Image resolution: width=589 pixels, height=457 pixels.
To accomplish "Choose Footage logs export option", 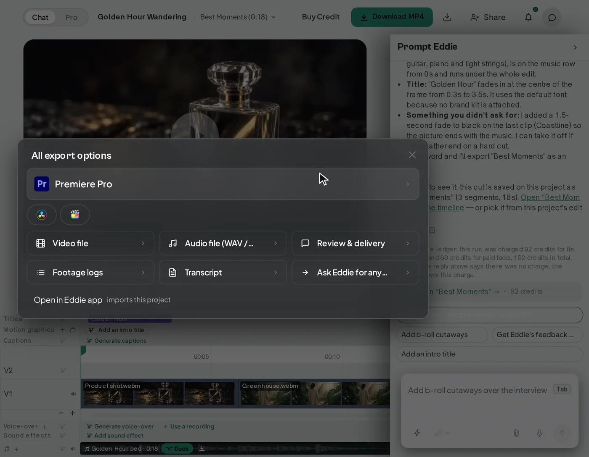I will 90,272.
